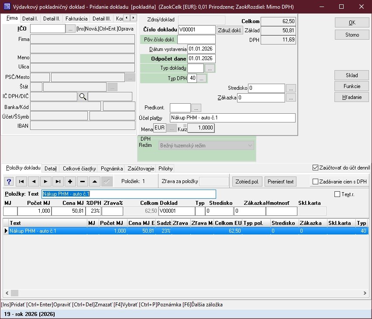Screen dimensions: 372x319
Task: Open the Zaúčtovanie tab
Action: 141,169
